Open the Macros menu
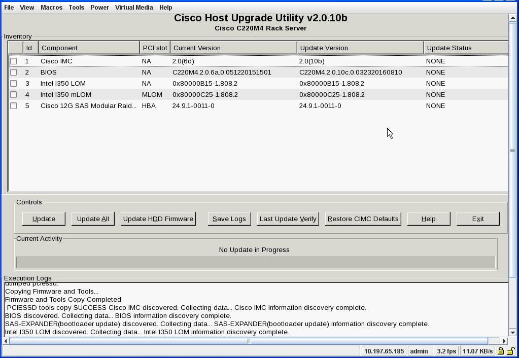Image resolution: width=519 pixels, height=358 pixels. (x=51, y=7)
